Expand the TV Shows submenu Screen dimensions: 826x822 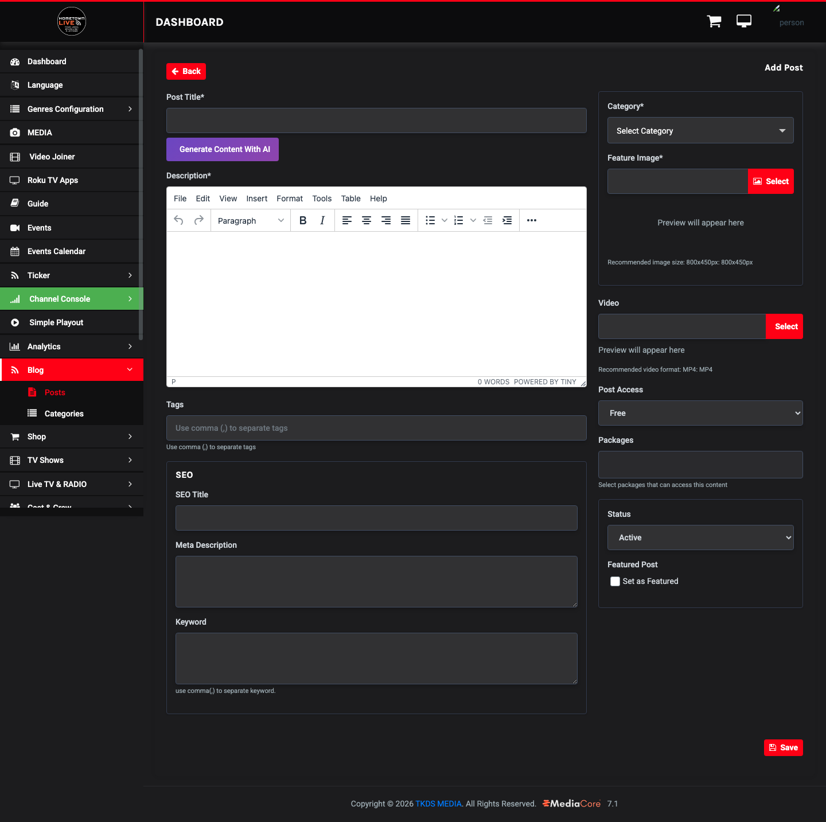coord(130,460)
